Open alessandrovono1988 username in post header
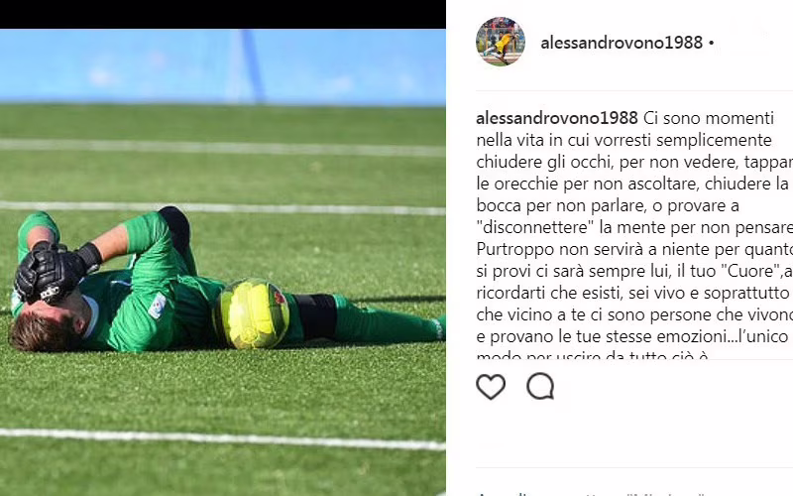The height and width of the screenshot is (496, 793). (622, 43)
